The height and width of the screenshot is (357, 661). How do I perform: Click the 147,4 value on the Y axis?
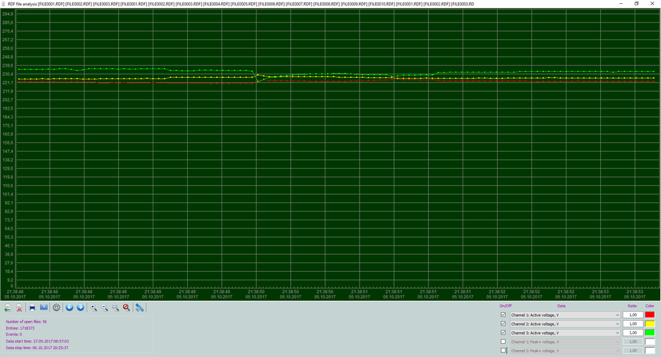pos(7,151)
